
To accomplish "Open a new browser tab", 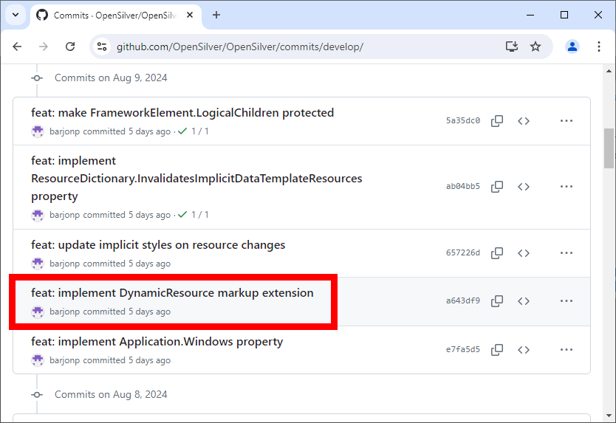I will (x=216, y=15).
